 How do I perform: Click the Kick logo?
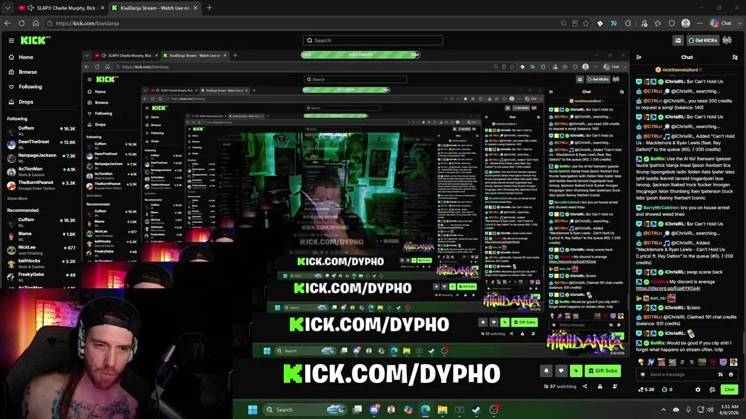click(x=35, y=40)
